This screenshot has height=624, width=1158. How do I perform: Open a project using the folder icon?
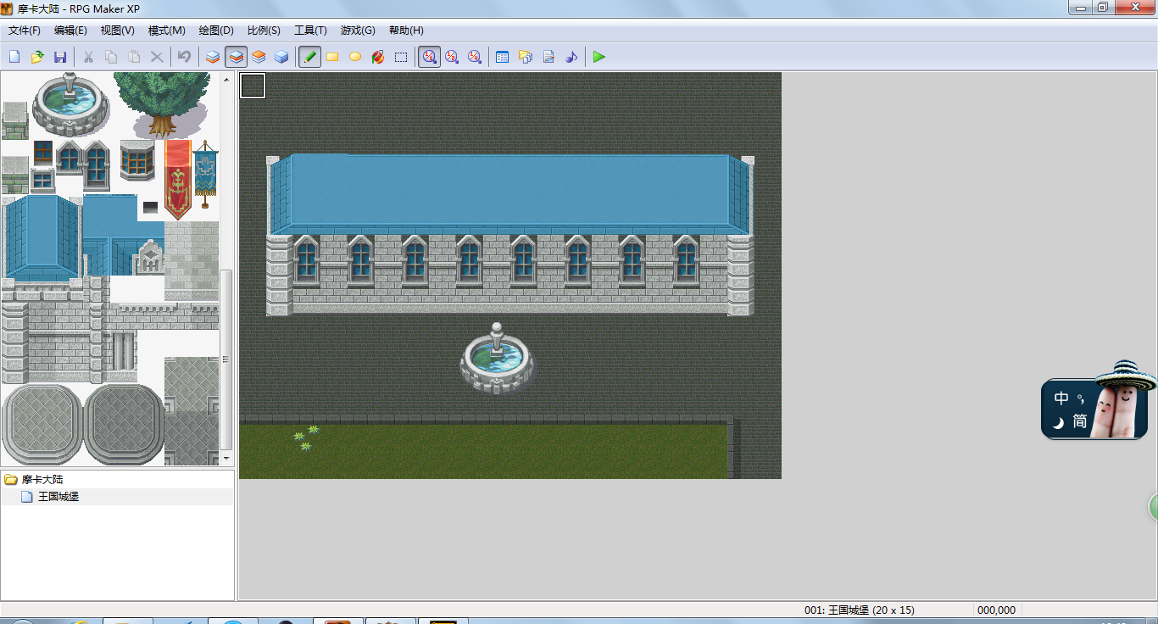click(x=37, y=57)
